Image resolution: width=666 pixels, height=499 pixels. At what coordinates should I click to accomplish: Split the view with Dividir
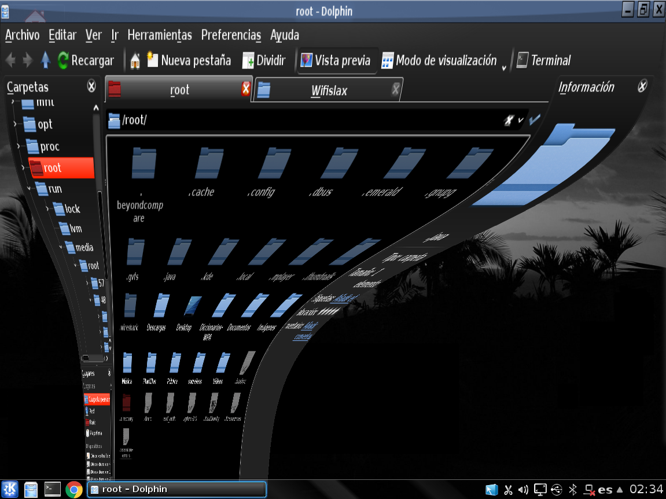[x=264, y=60]
